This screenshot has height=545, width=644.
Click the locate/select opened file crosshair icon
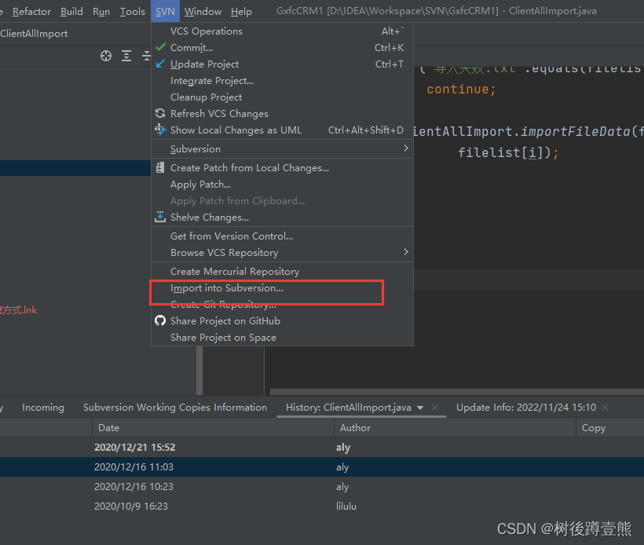click(x=106, y=56)
